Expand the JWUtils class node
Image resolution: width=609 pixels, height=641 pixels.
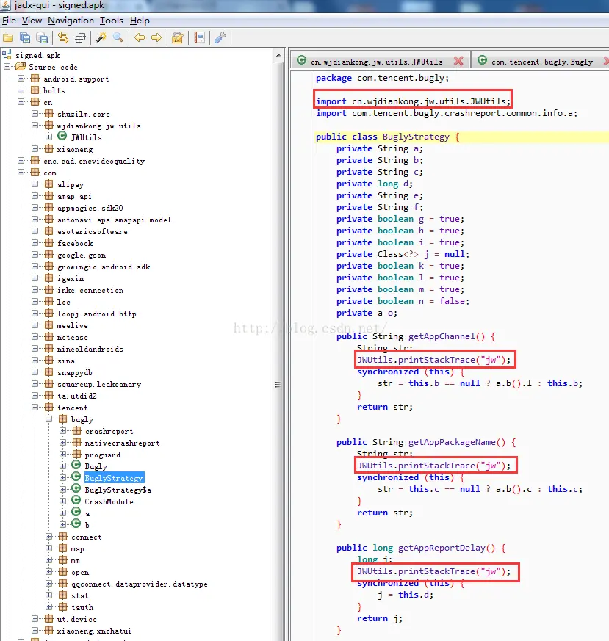48,137
